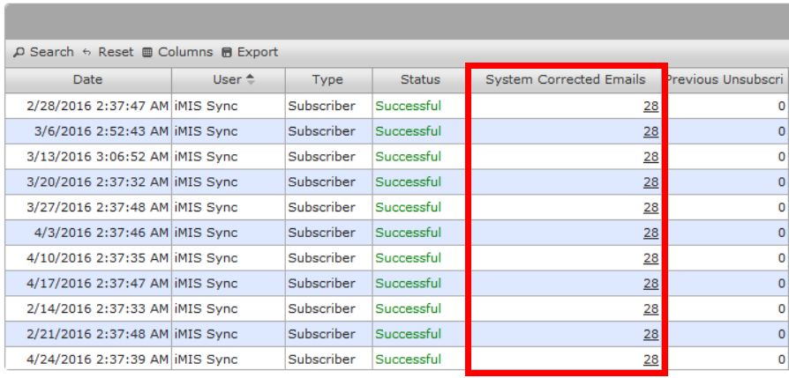The image size is (789, 378).
Task: Open the 28 link for 4/24/2016 row
Action: [650, 359]
